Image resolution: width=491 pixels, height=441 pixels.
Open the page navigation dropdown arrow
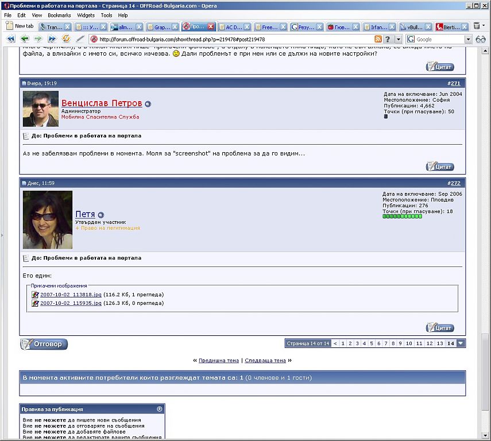coord(461,343)
